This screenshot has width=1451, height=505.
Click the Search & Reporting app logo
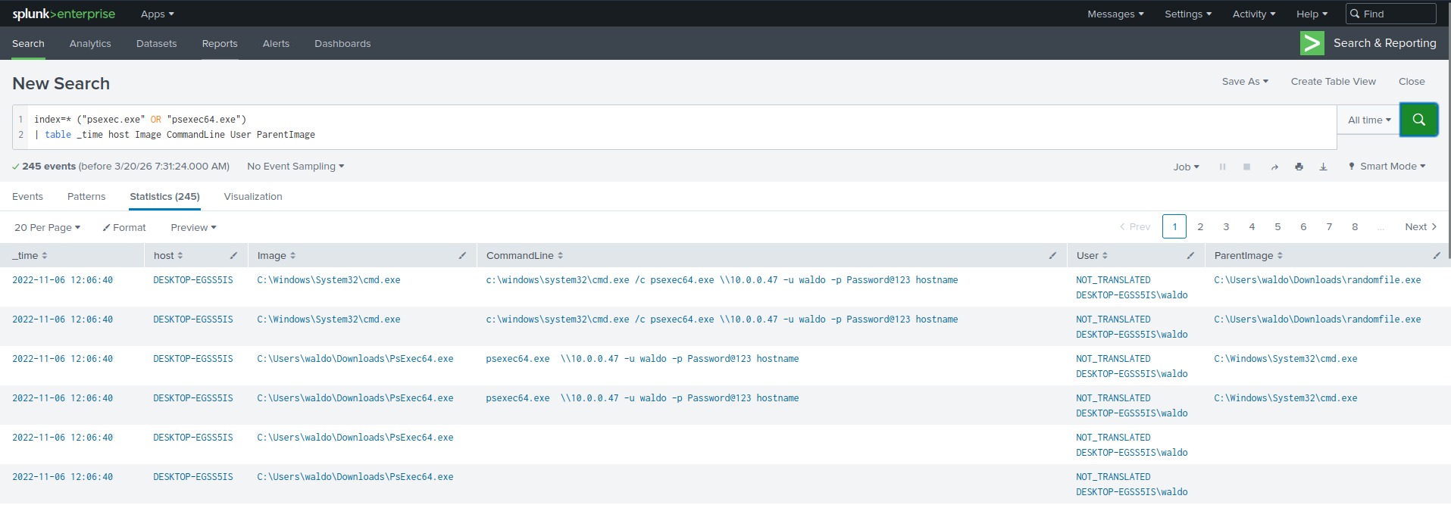coord(1312,43)
